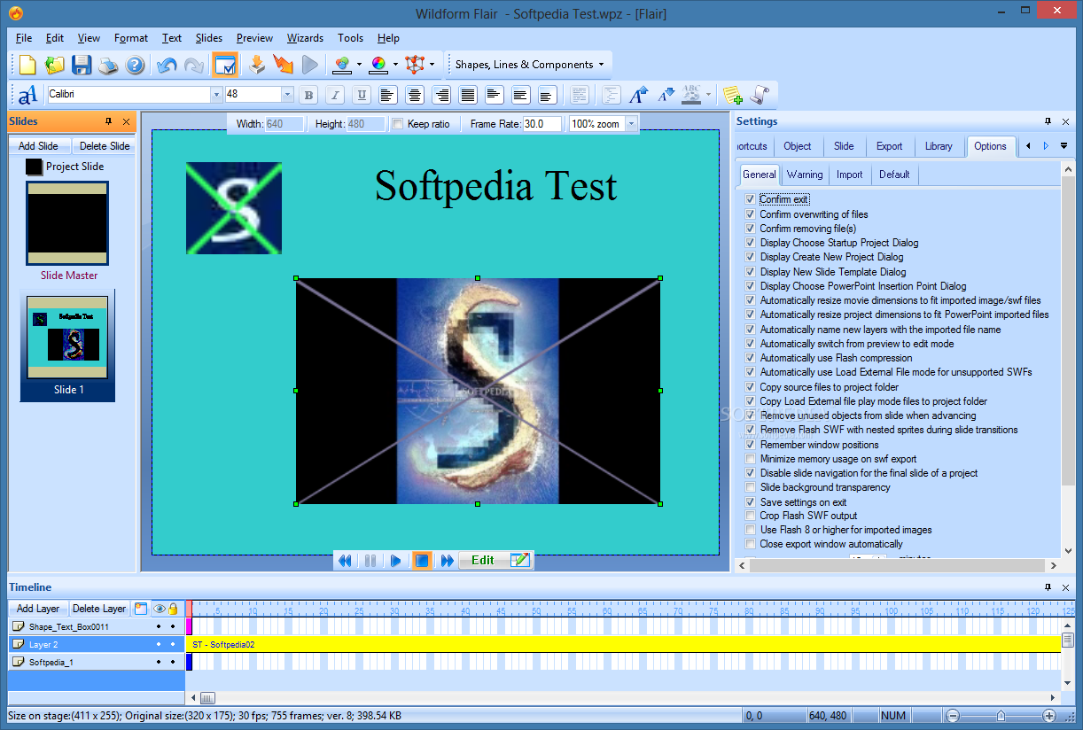Click the scroll script icon in the toolbar
The width and height of the screenshot is (1083, 730).
(760, 95)
